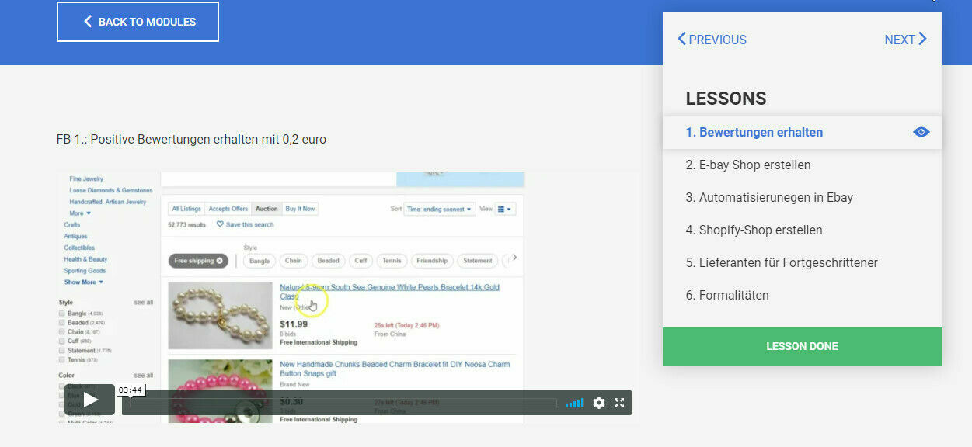Click see all next to Style
Screen dimensions: 972x447
click(x=144, y=303)
